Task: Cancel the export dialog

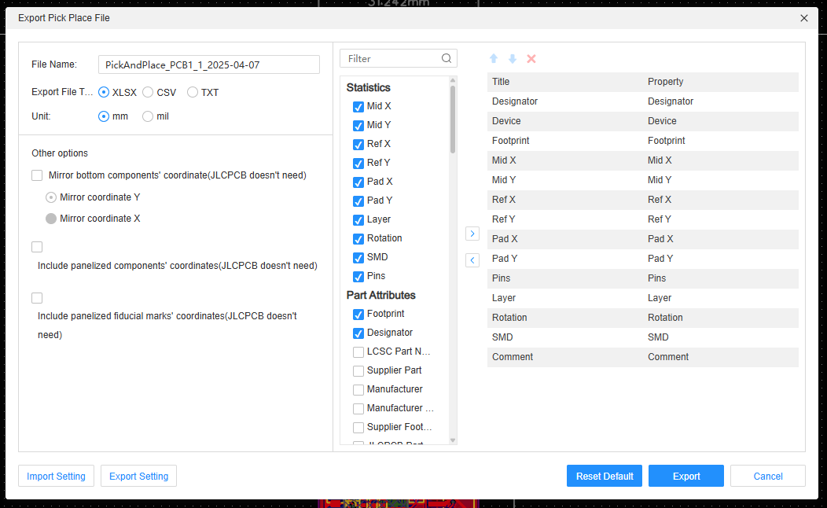Action: (x=768, y=476)
